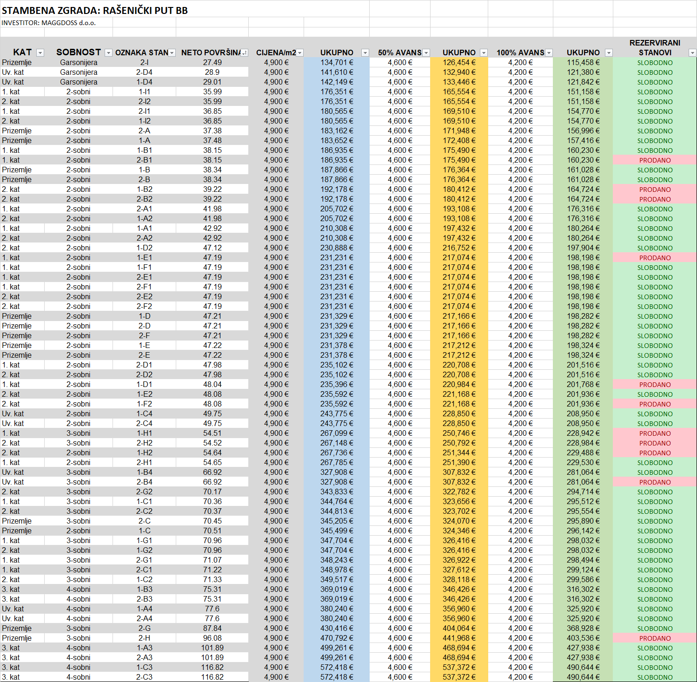The image size is (697, 682).
Task: Open filter arrow of green UKUPNO column
Action: [609, 53]
